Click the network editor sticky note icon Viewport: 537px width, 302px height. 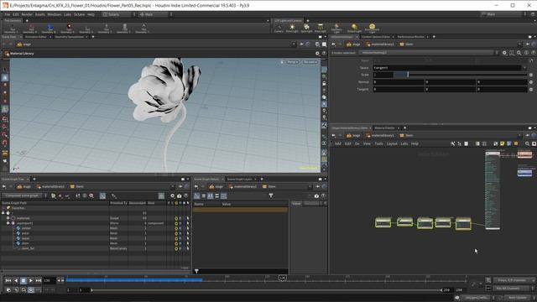tap(503, 143)
